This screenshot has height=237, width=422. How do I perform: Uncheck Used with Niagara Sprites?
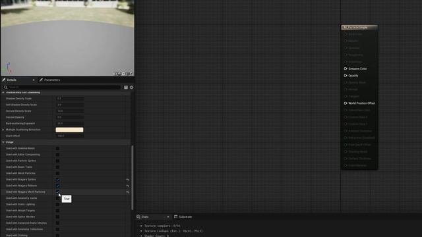(57, 180)
